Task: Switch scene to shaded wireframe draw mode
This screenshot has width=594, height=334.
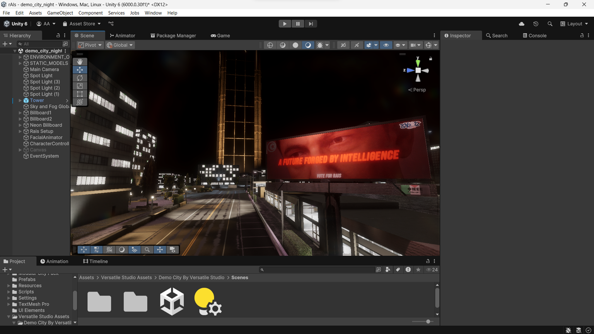Action: pos(283,45)
